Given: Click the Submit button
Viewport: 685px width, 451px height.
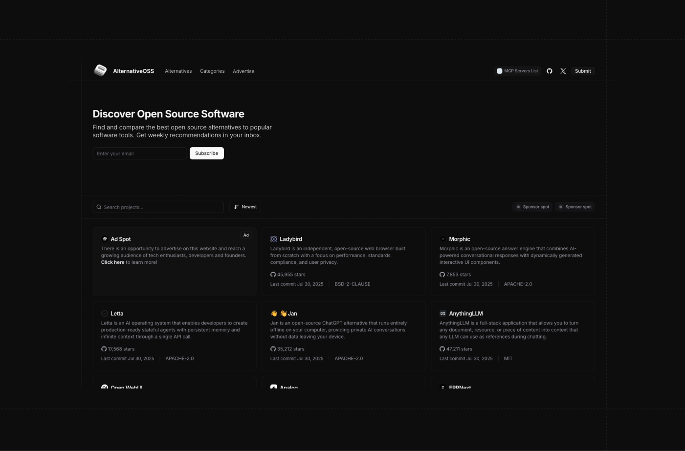Looking at the screenshot, I should pyautogui.click(x=583, y=71).
